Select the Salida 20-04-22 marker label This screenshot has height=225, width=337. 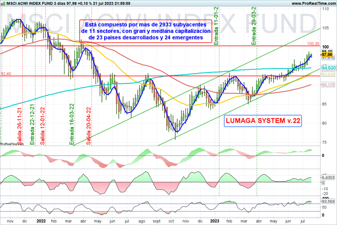[89, 126]
